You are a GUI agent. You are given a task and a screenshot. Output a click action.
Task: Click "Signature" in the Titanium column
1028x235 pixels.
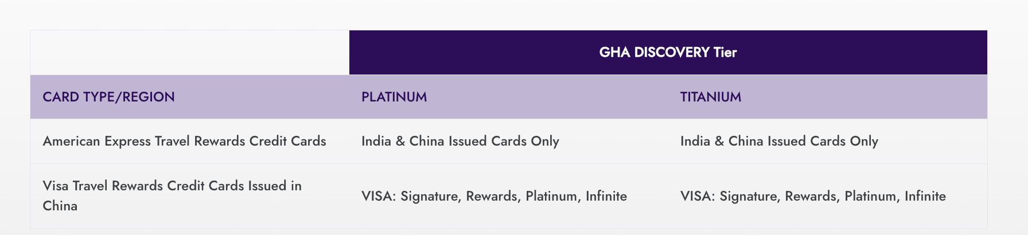click(x=749, y=196)
